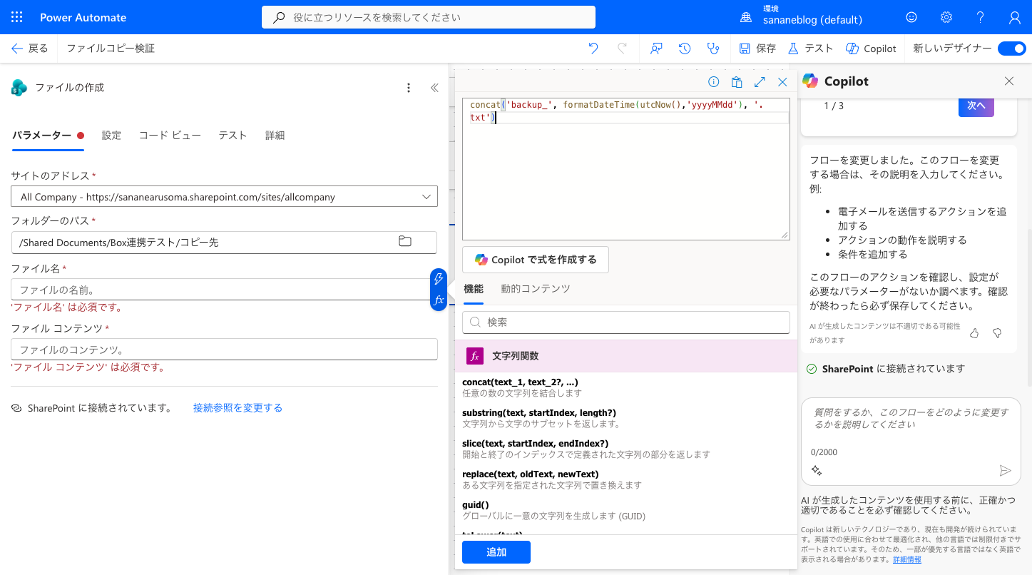Click the expression text area

(626, 169)
